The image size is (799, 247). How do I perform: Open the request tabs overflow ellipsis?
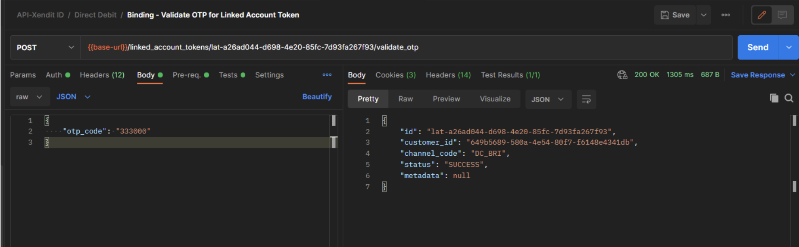click(x=327, y=75)
